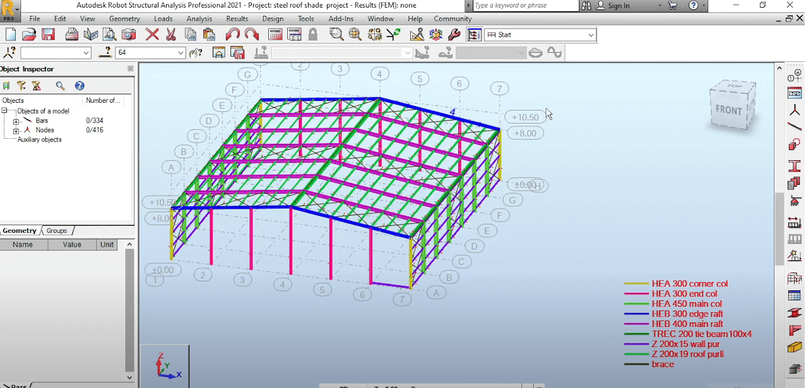Select the Screen Capture camera icon
The width and height of the screenshot is (806, 388).
point(129,34)
